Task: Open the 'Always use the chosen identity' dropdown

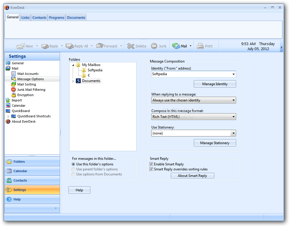Action: pyautogui.click(x=194, y=100)
